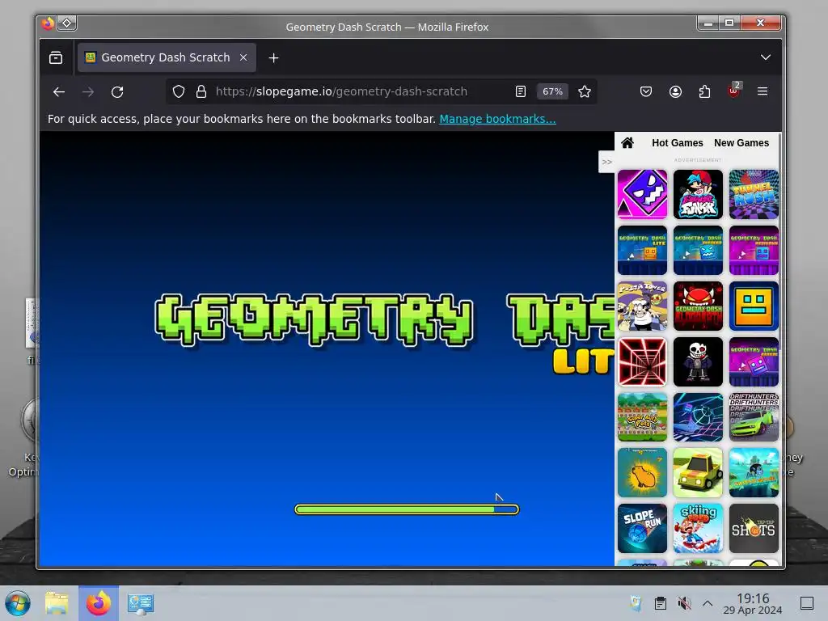Open the Firefox hamburger application menu

[x=763, y=92]
